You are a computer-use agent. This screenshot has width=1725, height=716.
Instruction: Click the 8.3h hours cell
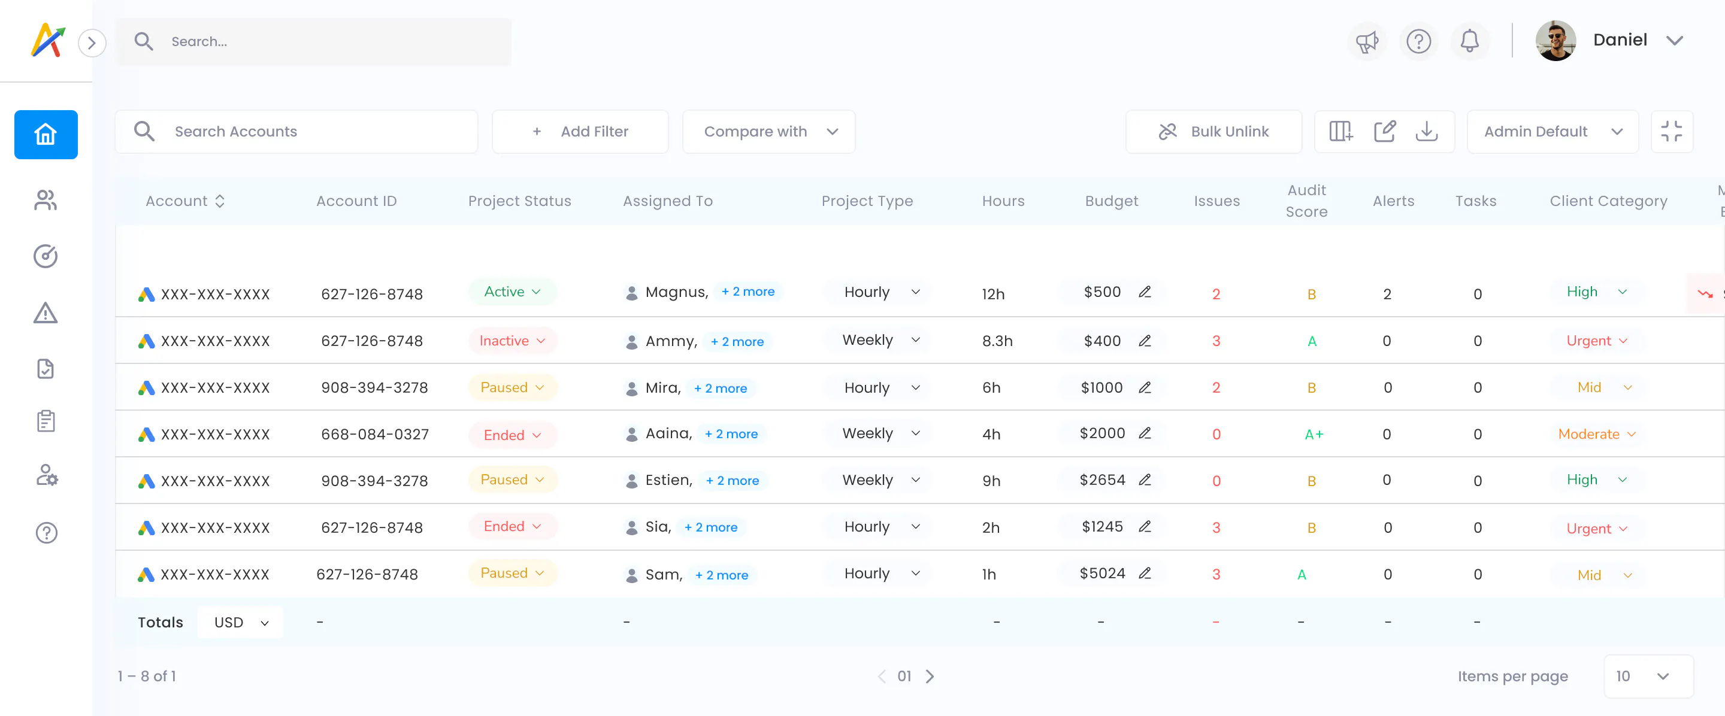pos(997,341)
